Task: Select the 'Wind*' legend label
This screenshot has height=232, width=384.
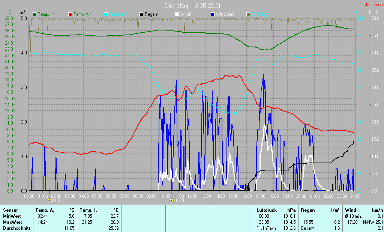Action: pos(186,14)
